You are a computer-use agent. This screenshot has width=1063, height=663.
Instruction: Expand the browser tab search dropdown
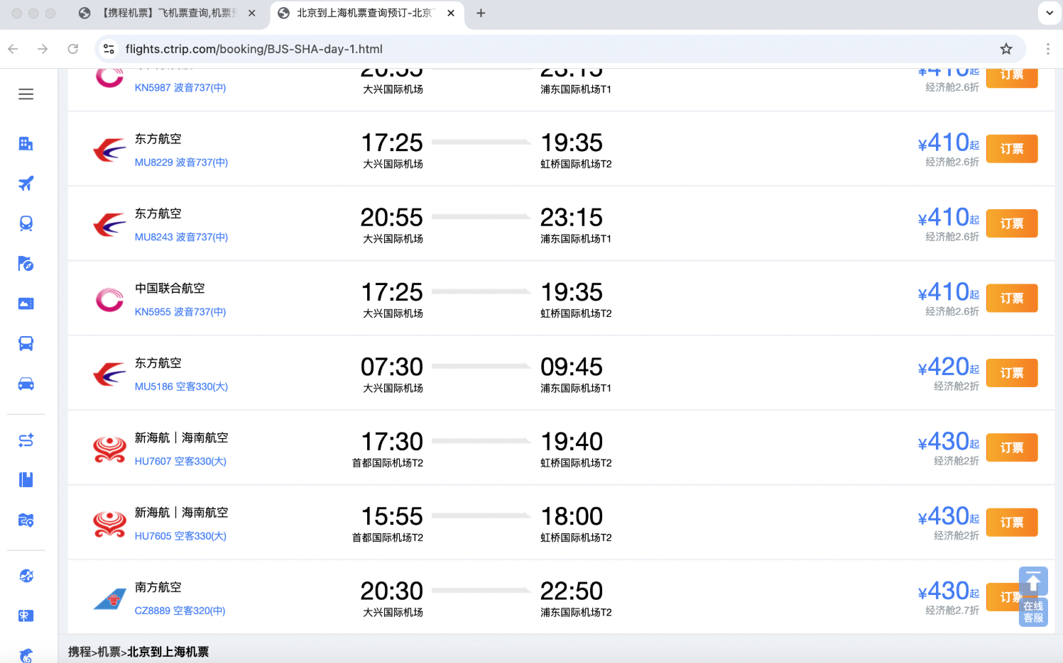pos(1050,13)
